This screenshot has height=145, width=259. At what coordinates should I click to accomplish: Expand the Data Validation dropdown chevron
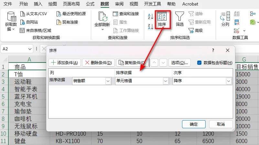click(244, 31)
